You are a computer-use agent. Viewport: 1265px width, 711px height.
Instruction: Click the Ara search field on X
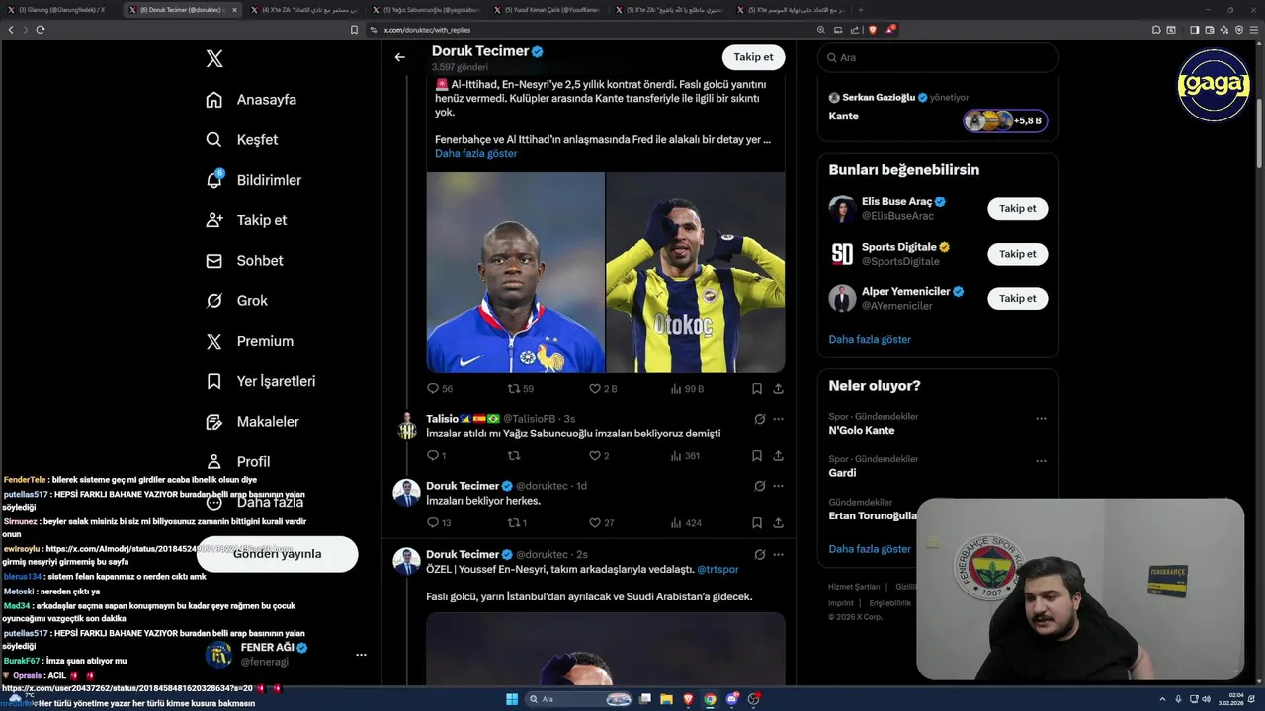click(938, 58)
